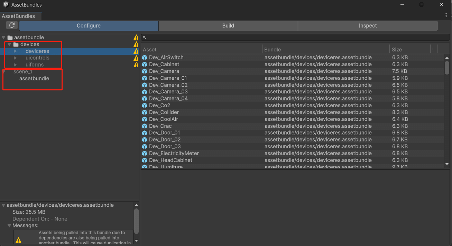The width and height of the screenshot is (452, 246).
Task: Click warning icon beside deviceres bundle
Action: coord(136,51)
